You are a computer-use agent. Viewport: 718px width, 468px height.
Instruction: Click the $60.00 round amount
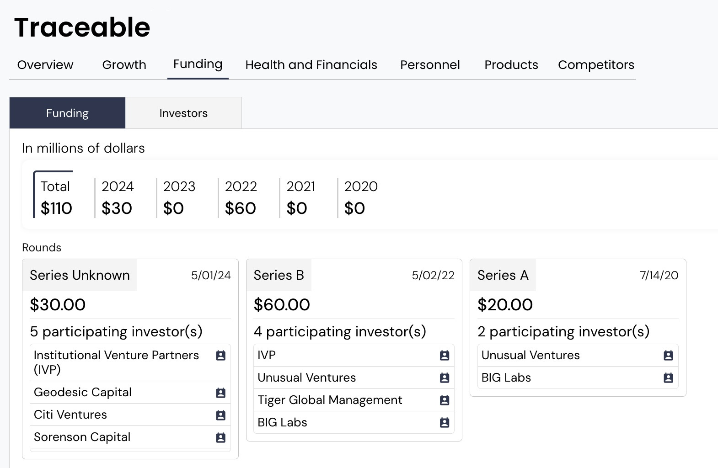tap(282, 305)
